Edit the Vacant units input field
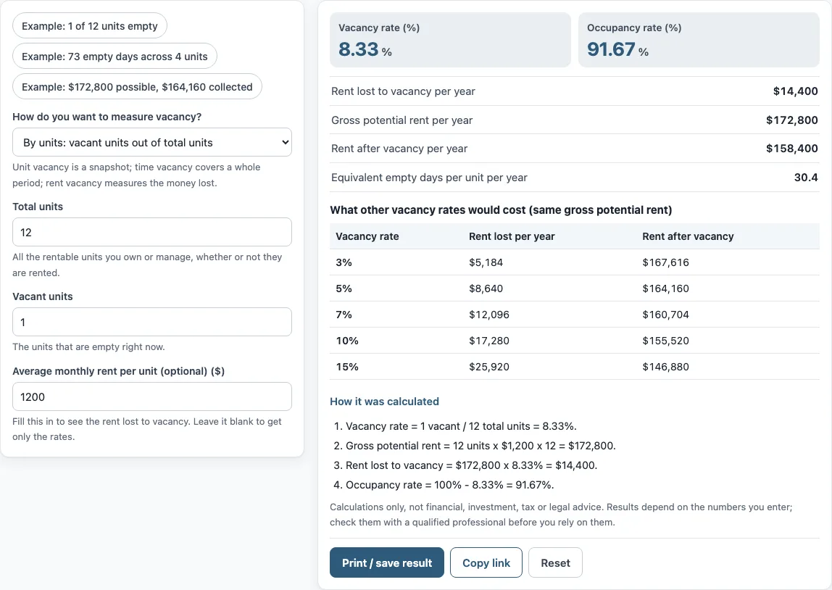The height and width of the screenshot is (590, 832). point(151,322)
